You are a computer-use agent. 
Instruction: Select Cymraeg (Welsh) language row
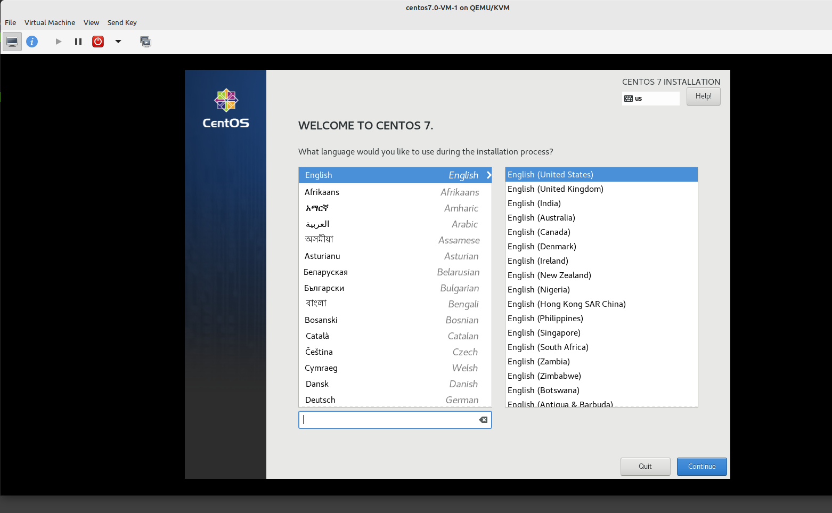[x=395, y=368]
